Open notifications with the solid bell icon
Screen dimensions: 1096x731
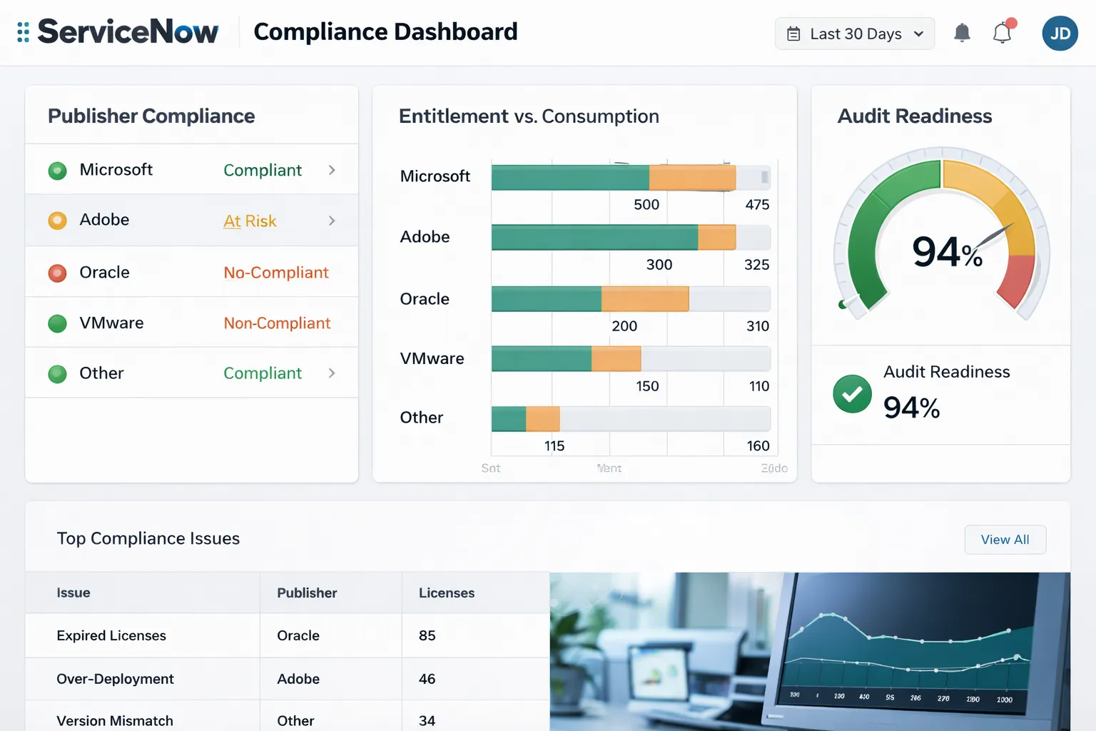pyautogui.click(x=962, y=33)
